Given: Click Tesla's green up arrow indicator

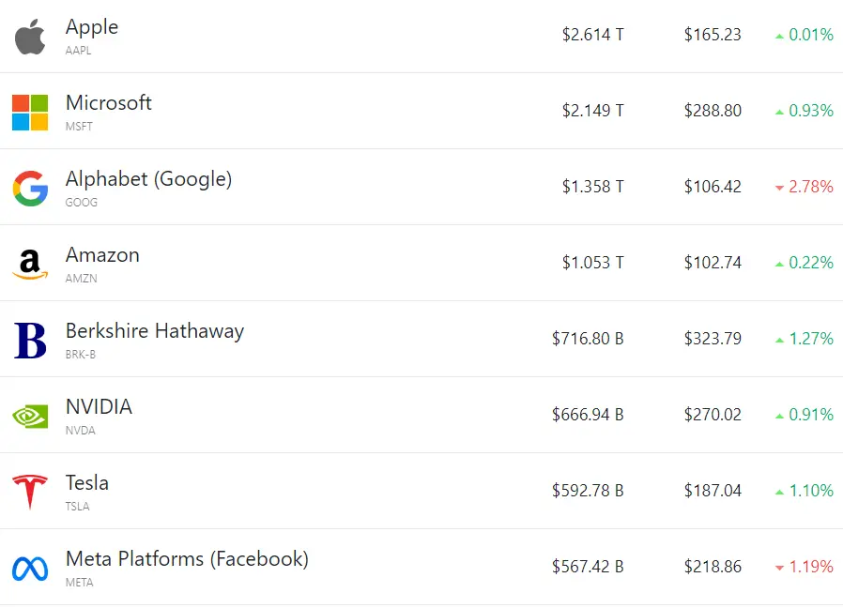Looking at the screenshot, I should [x=779, y=492].
